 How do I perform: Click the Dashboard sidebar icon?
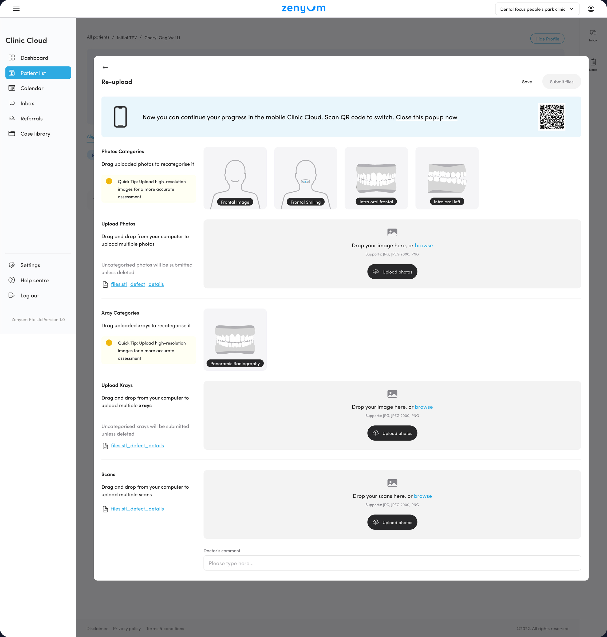point(12,58)
